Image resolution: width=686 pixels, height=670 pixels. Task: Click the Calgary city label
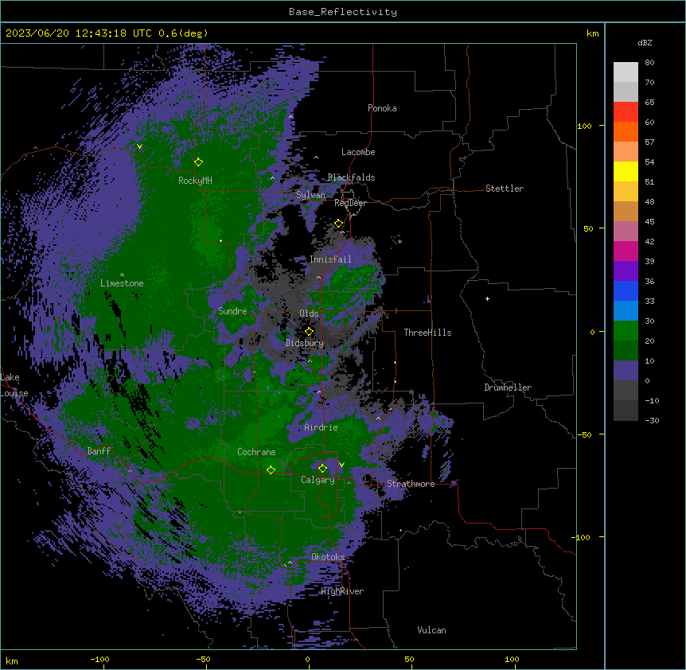pos(318,480)
